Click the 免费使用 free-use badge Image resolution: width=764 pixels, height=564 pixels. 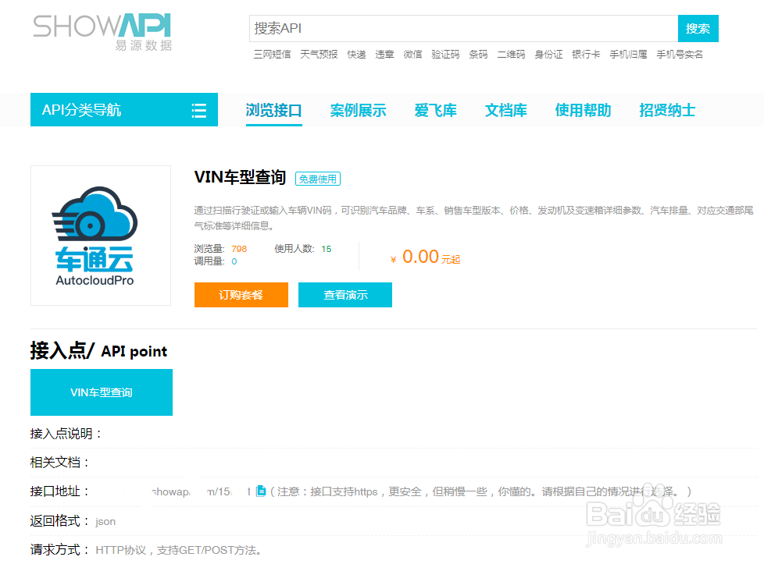click(316, 178)
